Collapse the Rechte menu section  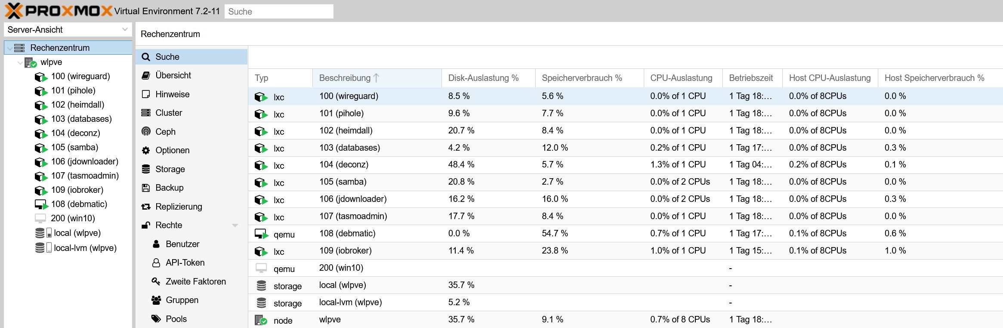pos(235,225)
